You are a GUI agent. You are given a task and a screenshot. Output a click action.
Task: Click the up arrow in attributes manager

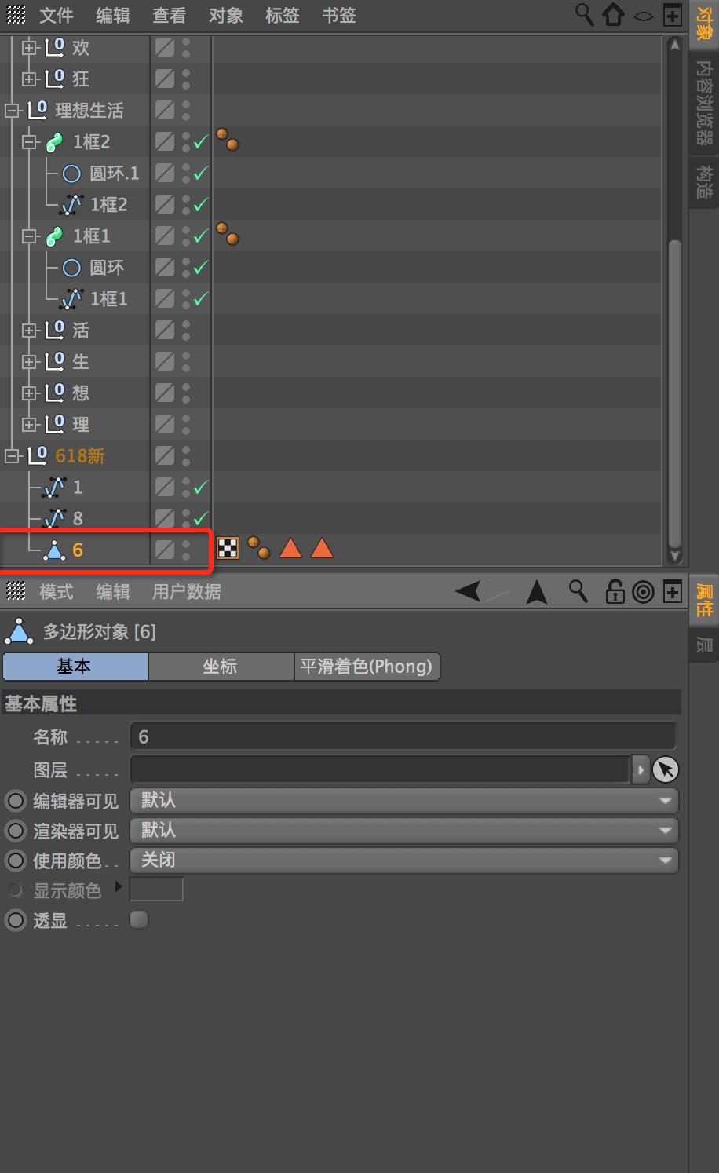537,592
